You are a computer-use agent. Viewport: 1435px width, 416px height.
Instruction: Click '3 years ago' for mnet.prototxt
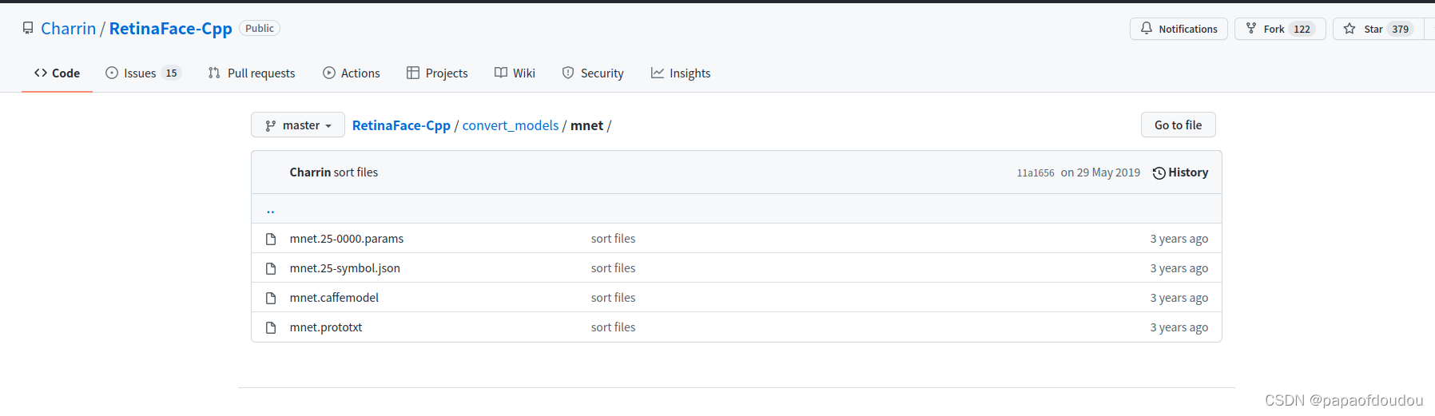click(x=1179, y=327)
